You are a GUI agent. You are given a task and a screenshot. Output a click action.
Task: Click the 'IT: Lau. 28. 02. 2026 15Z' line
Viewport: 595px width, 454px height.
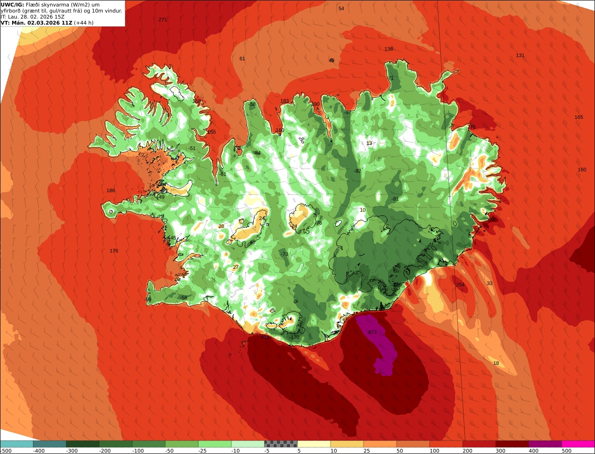coord(32,17)
